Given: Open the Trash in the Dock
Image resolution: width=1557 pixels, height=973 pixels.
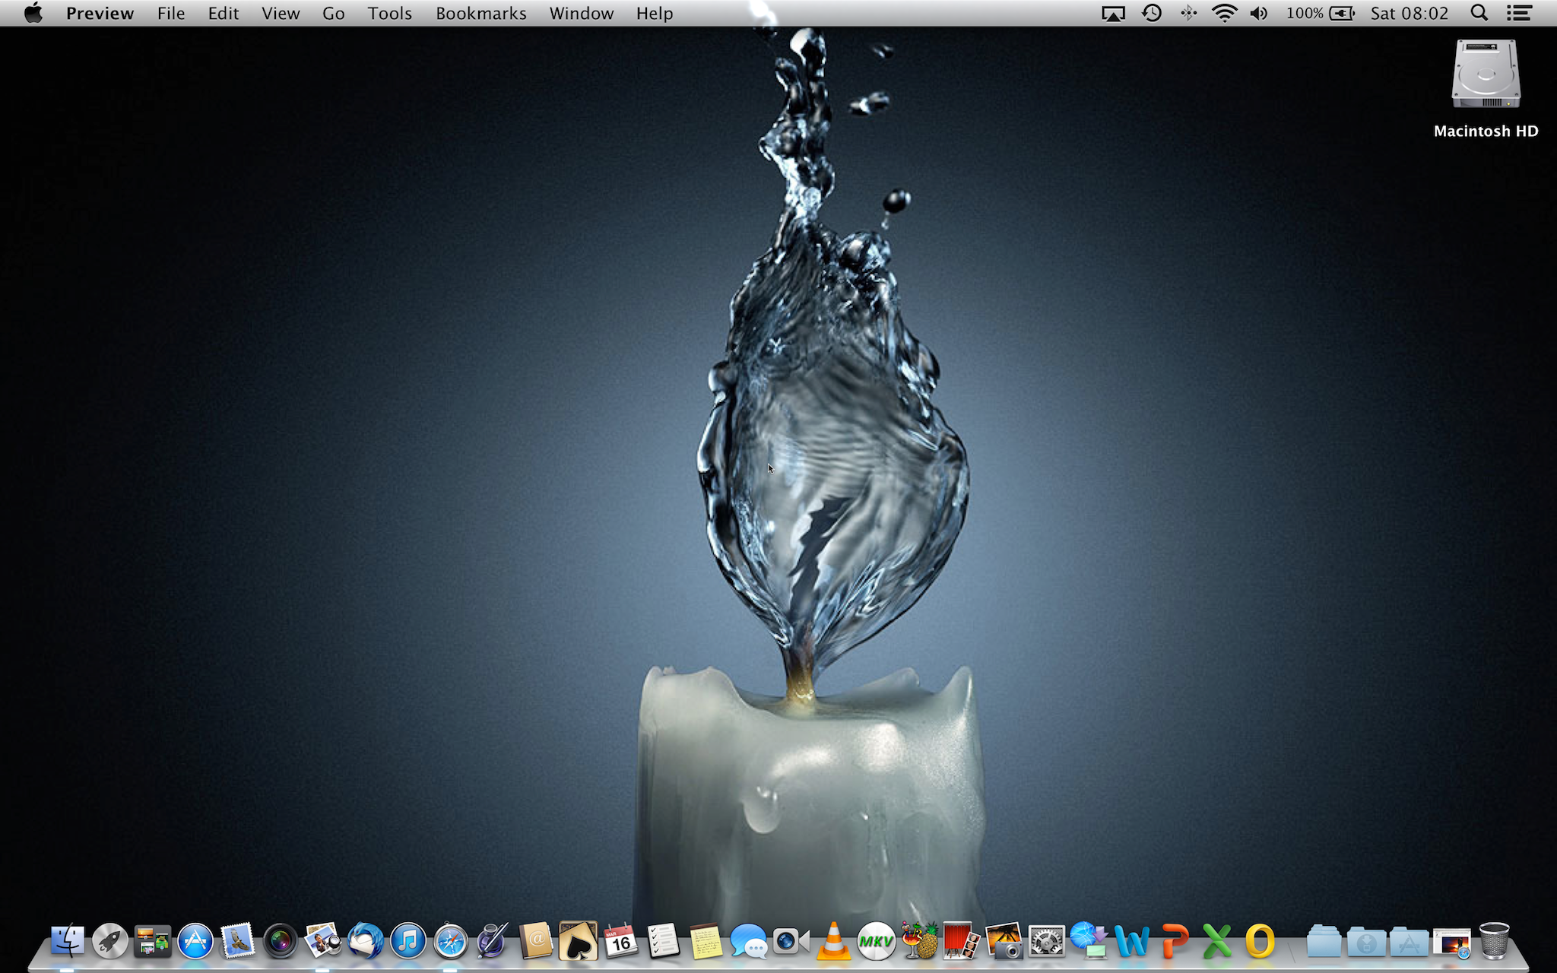Looking at the screenshot, I should (1494, 941).
